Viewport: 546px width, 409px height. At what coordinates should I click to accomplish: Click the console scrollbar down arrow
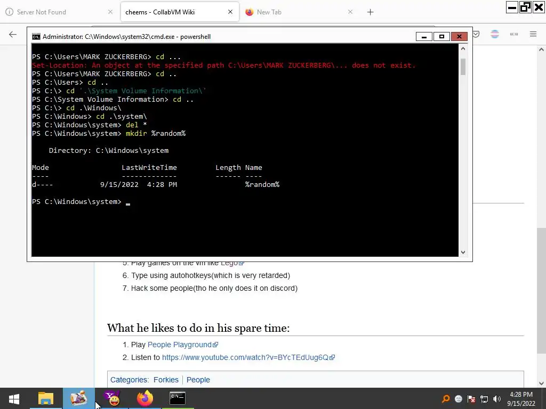click(x=463, y=252)
